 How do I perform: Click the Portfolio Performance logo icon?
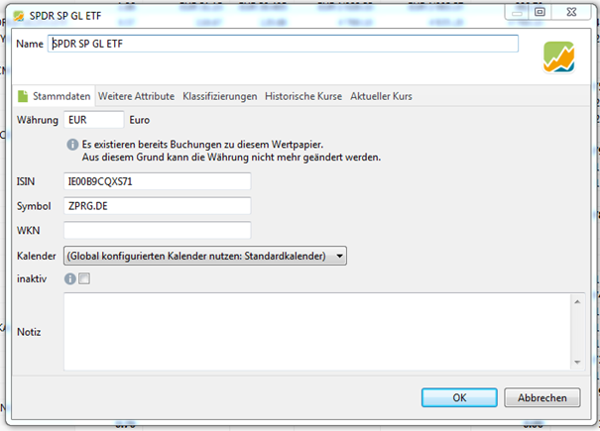[x=558, y=57]
